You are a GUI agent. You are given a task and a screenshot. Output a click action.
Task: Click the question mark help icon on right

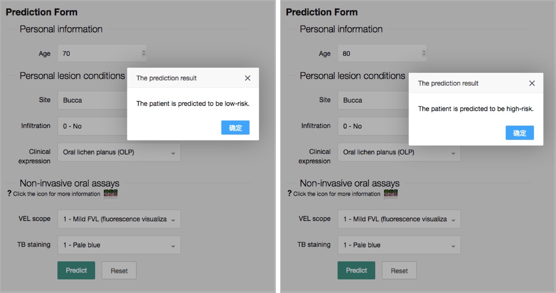289,193
